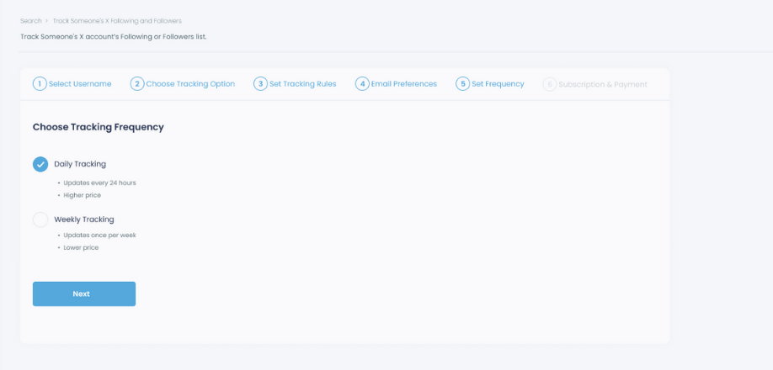Select the Daily Tracking radio button
The image size is (773, 370).
40,164
